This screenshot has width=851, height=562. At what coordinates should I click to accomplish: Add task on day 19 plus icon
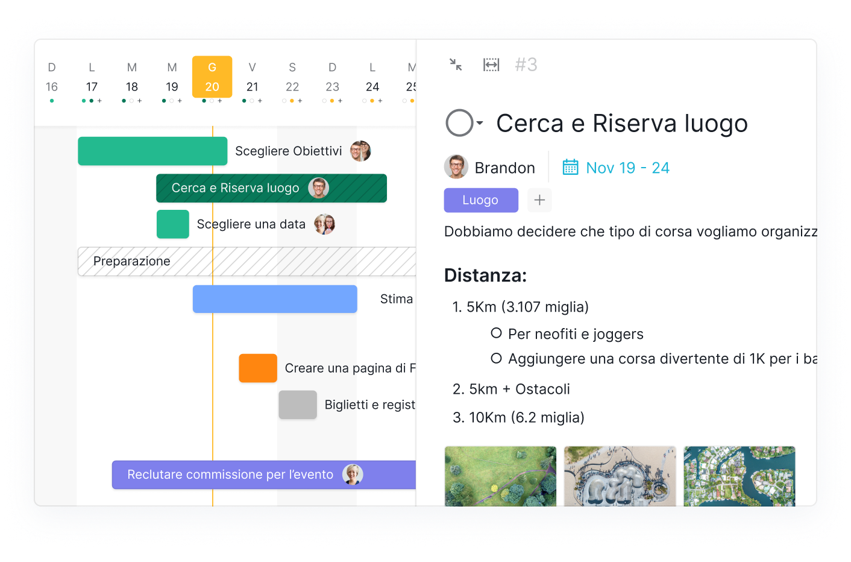point(180,101)
